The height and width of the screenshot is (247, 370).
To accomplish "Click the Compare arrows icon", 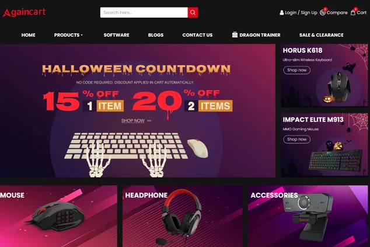I will 323,12.
